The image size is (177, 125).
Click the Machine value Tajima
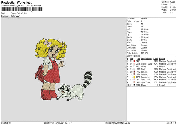pyautogui.click(x=144, y=19)
